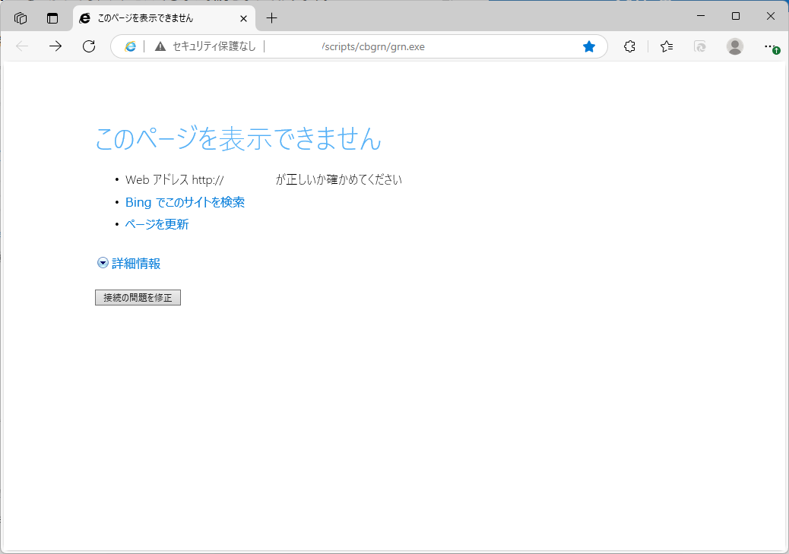Viewport: 789px width, 554px height.
Task: Click the Bing でこのサイトを検索 link
Action: coord(185,202)
